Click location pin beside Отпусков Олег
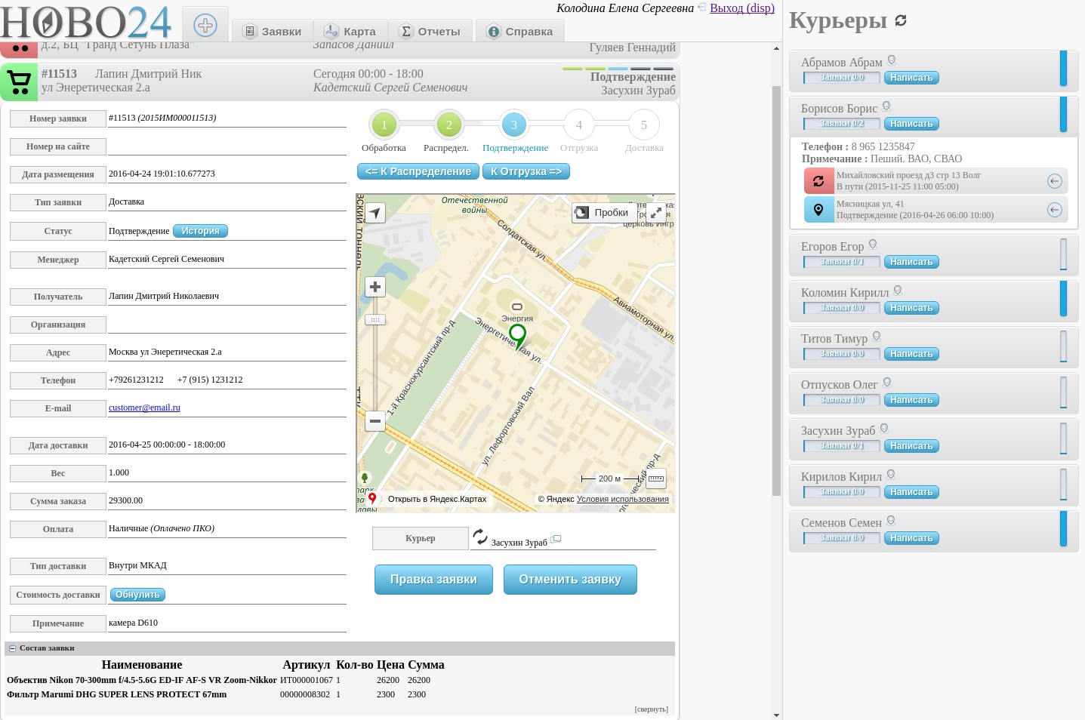1085x720 pixels. pos(887,383)
